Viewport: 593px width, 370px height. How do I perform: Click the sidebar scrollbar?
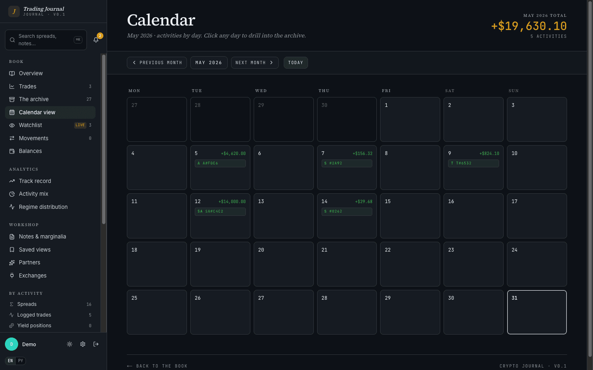point(104,140)
